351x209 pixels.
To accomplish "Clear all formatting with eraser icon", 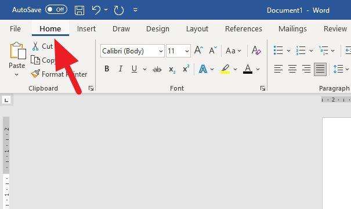I will coord(256,51).
